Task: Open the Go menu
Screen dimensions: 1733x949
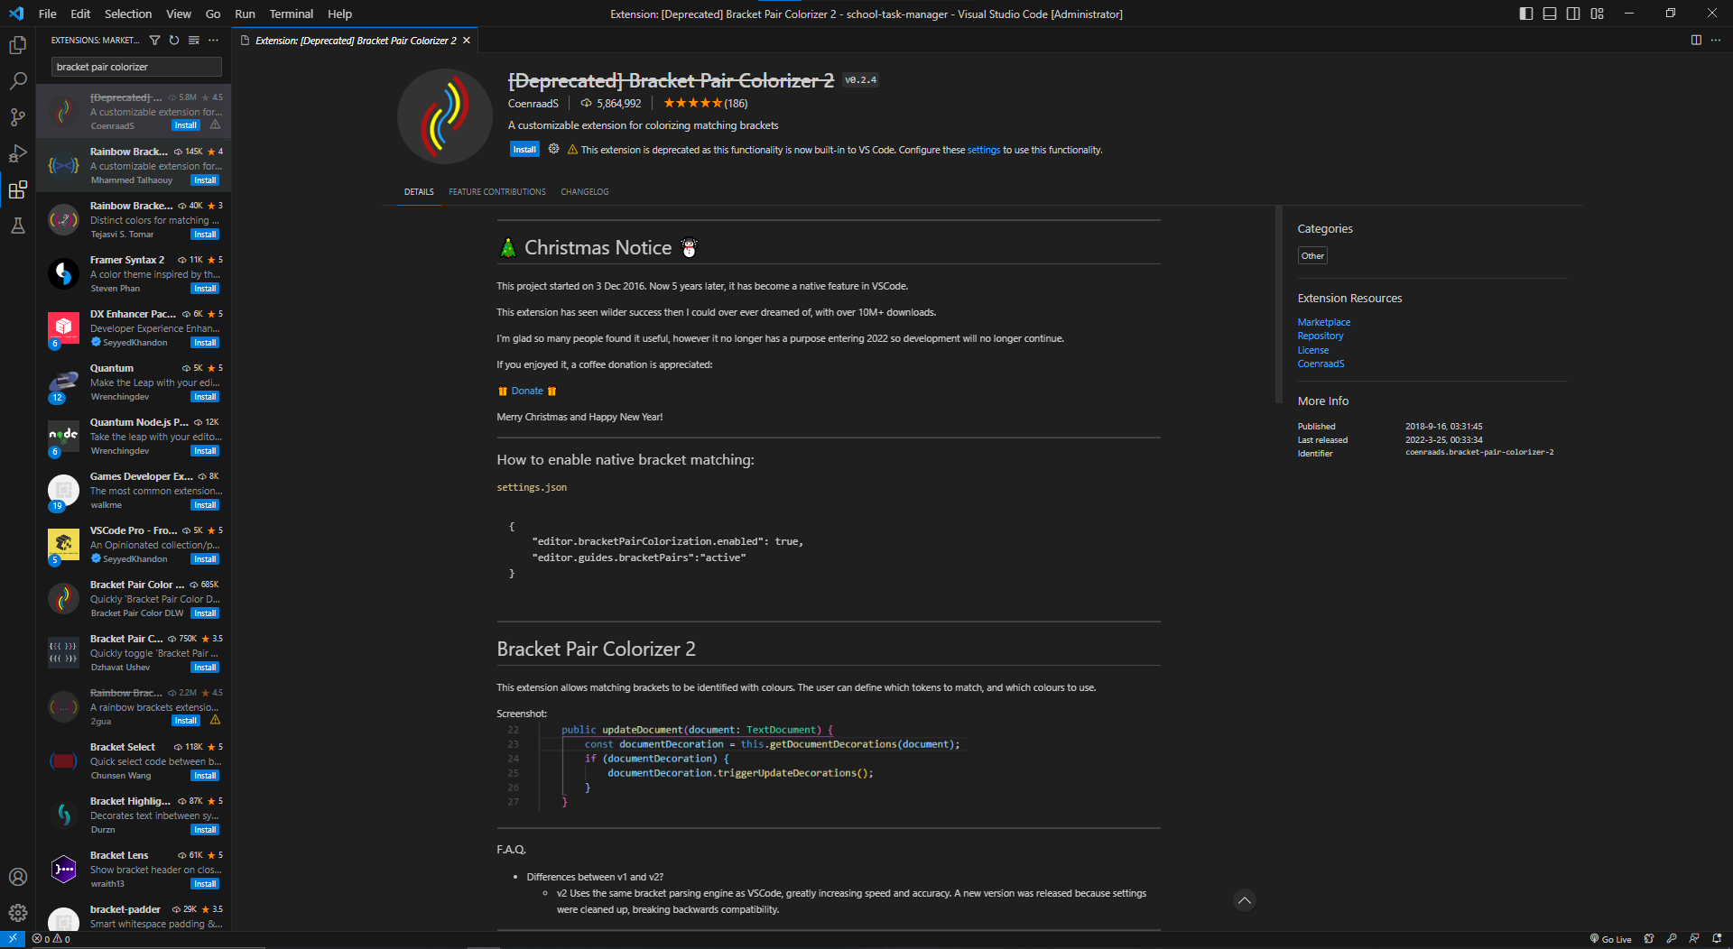Action: click(213, 14)
